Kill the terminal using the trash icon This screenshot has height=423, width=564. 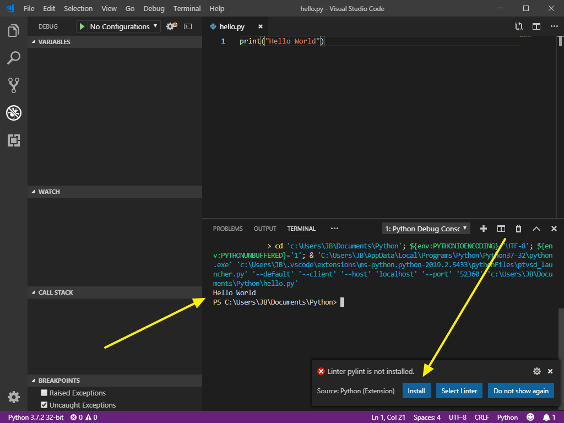coord(518,228)
